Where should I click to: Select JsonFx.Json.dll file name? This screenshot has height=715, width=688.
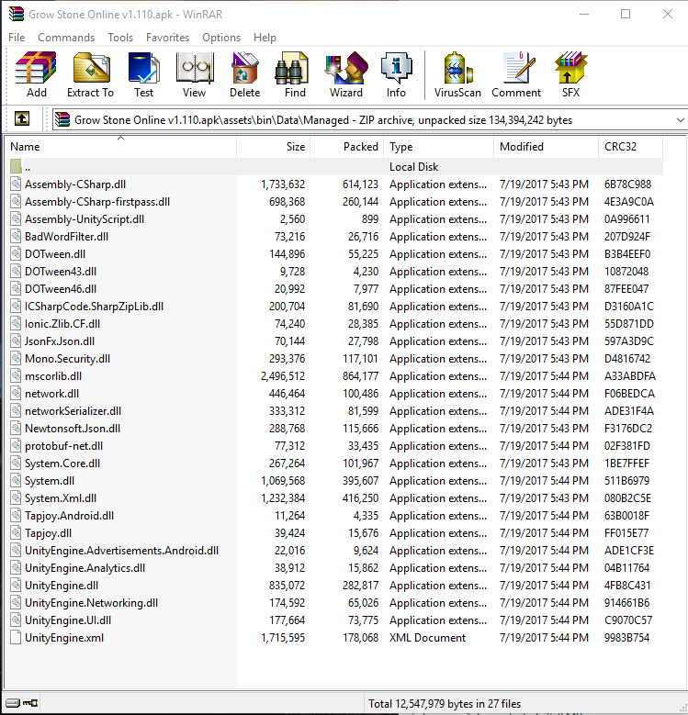60,341
